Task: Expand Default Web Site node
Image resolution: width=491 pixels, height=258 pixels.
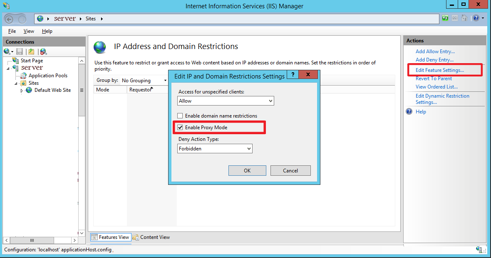Action: click(x=22, y=91)
